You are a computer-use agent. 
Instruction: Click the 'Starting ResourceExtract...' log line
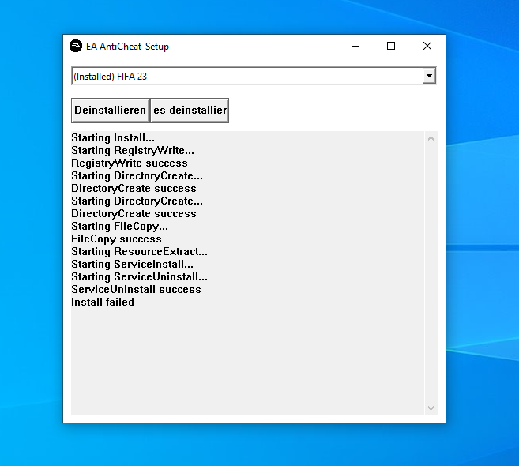[139, 251]
